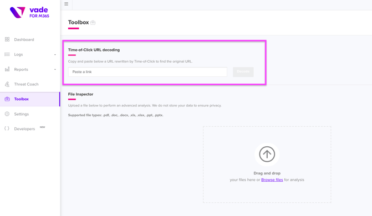Image resolution: width=372 pixels, height=216 pixels.
Task: Click the Time-of-Click URL decoding heading
Action: (x=94, y=50)
